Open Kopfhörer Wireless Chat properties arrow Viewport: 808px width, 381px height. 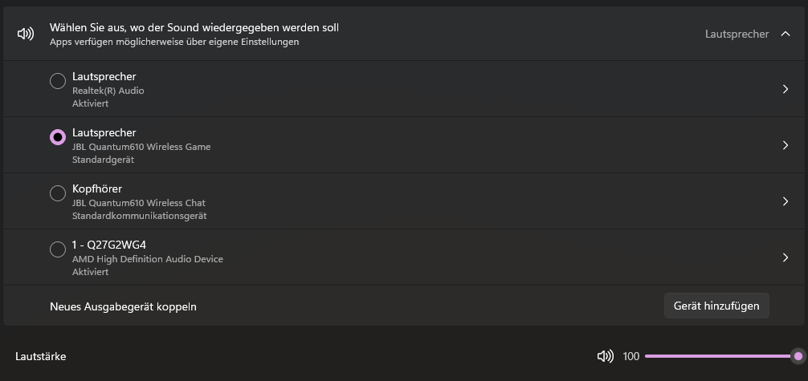(x=786, y=201)
